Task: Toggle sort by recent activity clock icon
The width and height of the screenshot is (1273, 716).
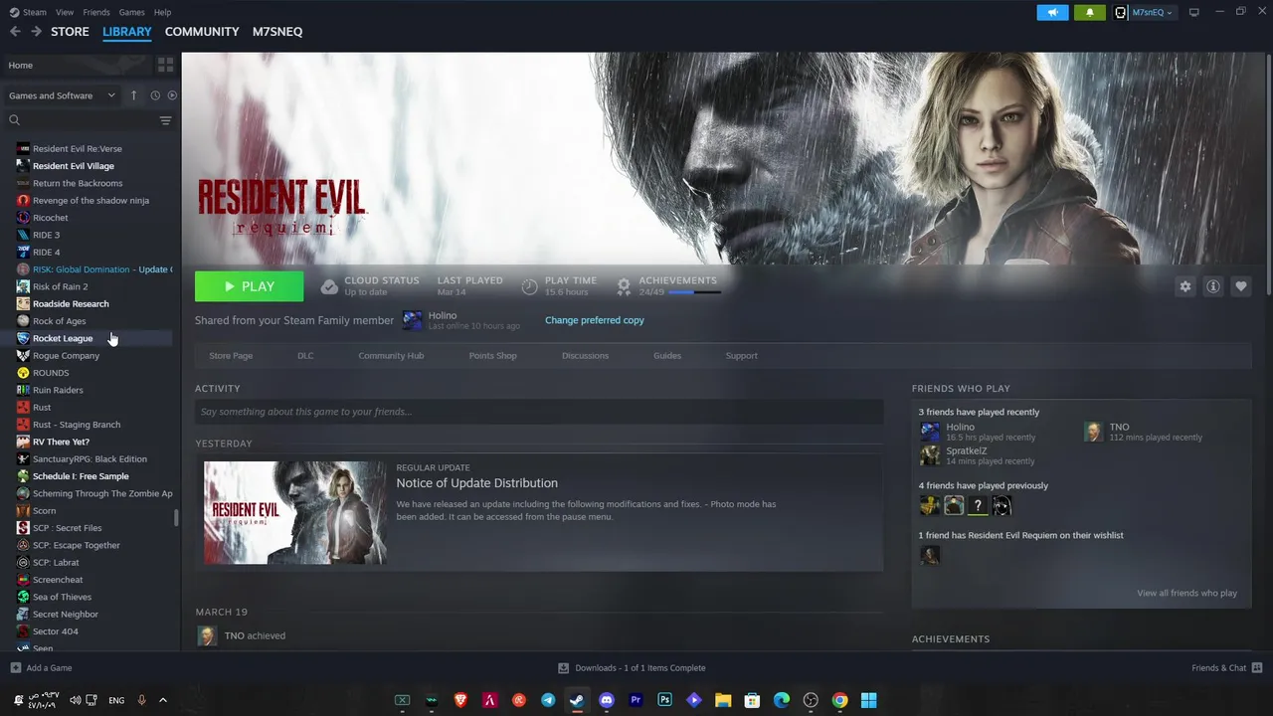Action: [x=155, y=95]
